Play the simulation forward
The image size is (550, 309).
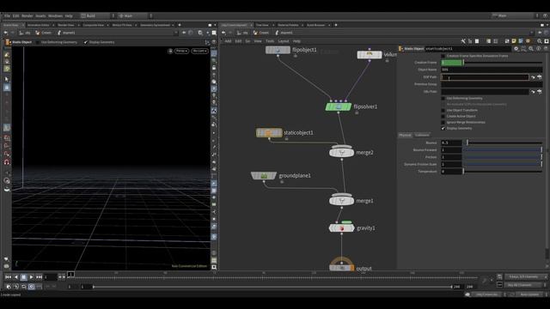click(x=31, y=277)
